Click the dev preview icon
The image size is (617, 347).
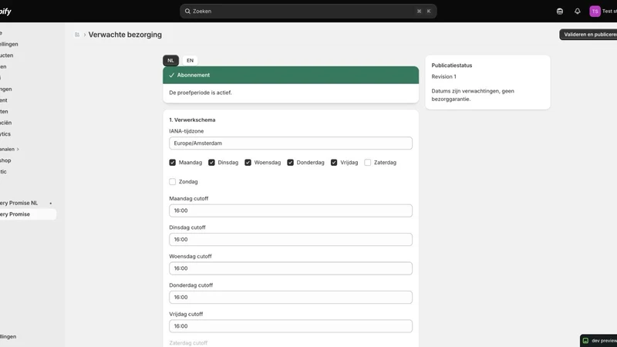[585, 341]
